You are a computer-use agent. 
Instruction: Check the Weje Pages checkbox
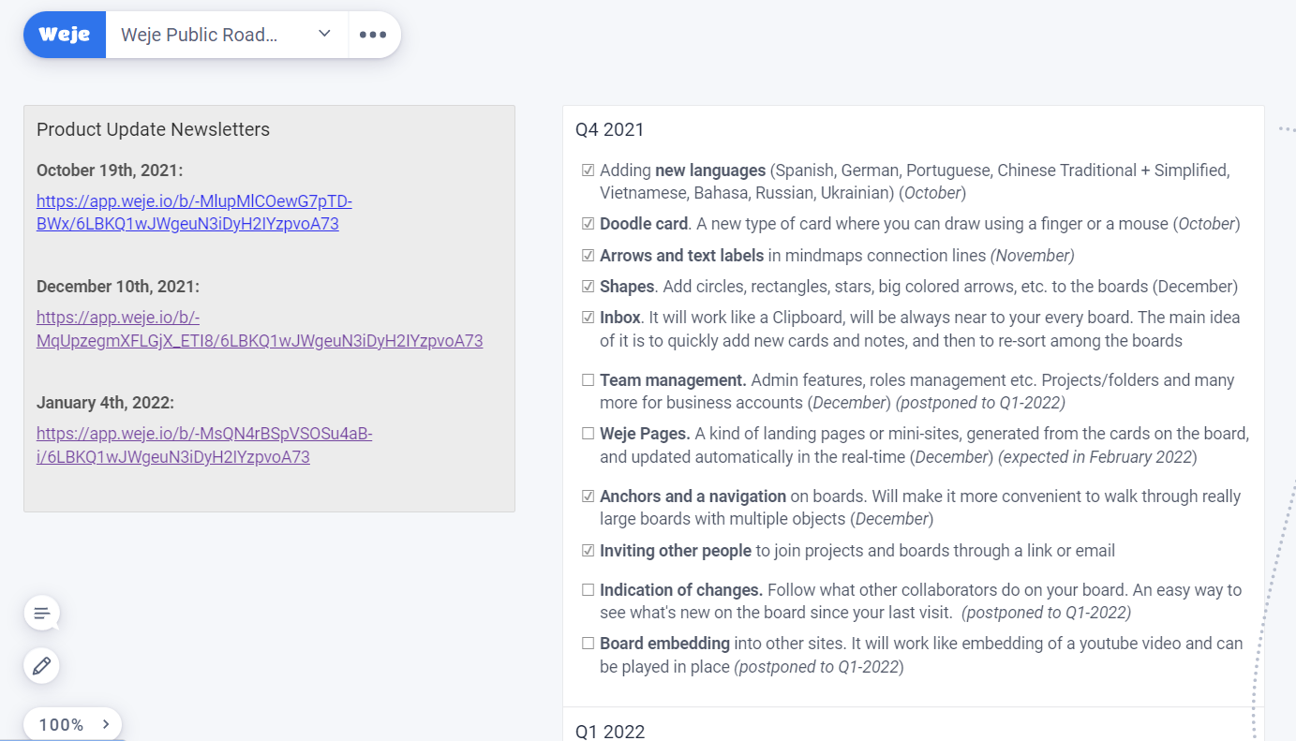(588, 434)
